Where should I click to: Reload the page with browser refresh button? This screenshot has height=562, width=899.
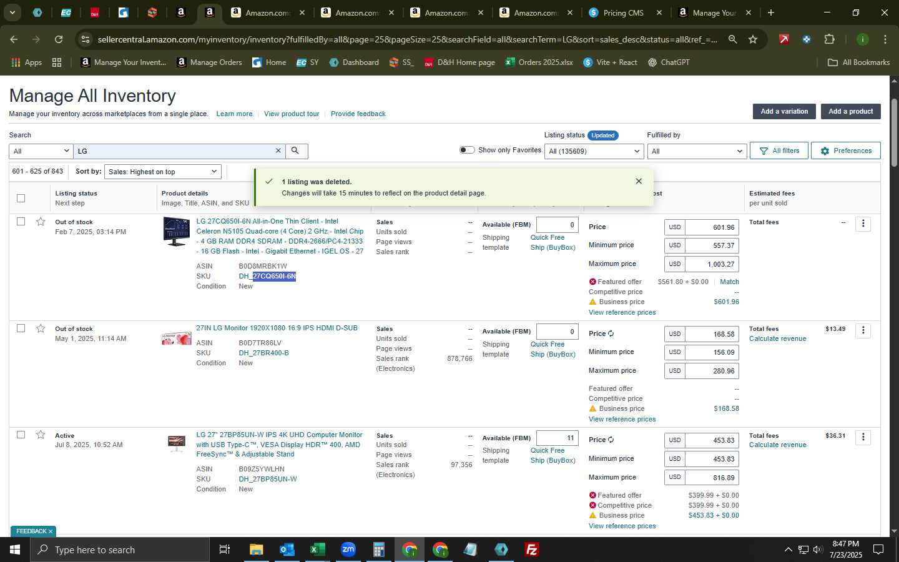59,39
